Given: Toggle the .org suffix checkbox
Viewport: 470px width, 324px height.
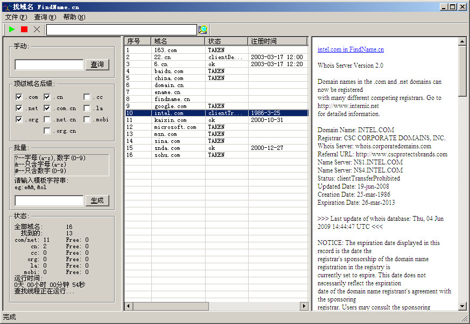Looking at the screenshot, I should point(19,119).
